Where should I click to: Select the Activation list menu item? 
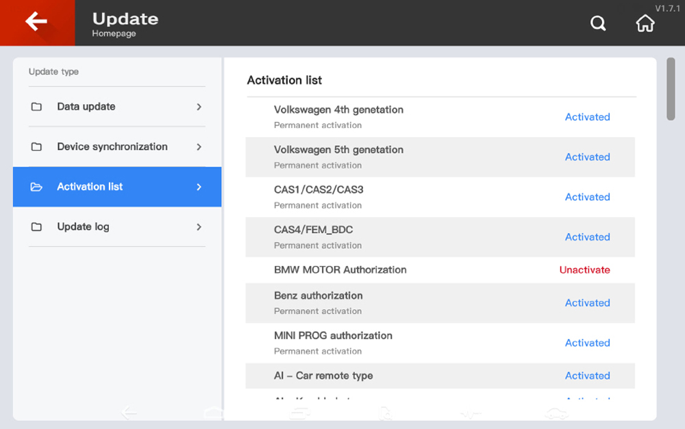click(x=117, y=186)
